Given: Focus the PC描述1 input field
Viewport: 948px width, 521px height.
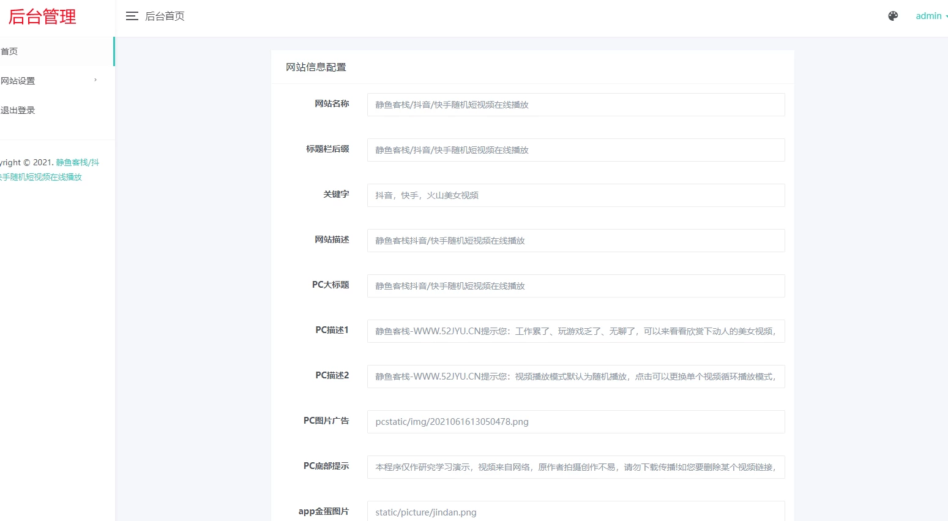Looking at the screenshot, I should 575,331.
